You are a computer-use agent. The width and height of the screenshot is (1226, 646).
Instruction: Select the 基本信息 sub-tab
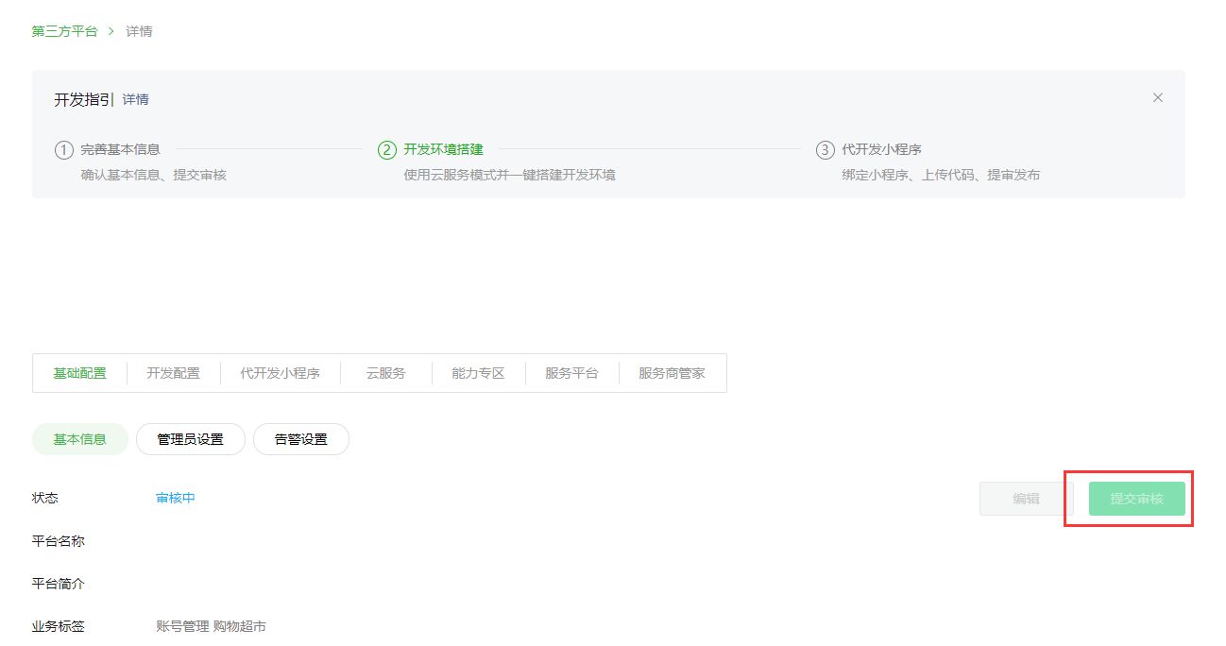pyautogui.click(x=79, y=439)
